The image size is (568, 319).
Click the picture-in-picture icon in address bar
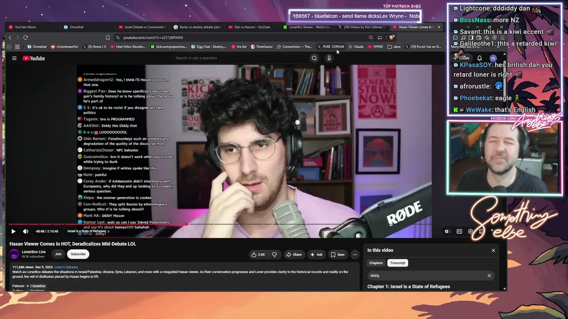tap(380, 38)
